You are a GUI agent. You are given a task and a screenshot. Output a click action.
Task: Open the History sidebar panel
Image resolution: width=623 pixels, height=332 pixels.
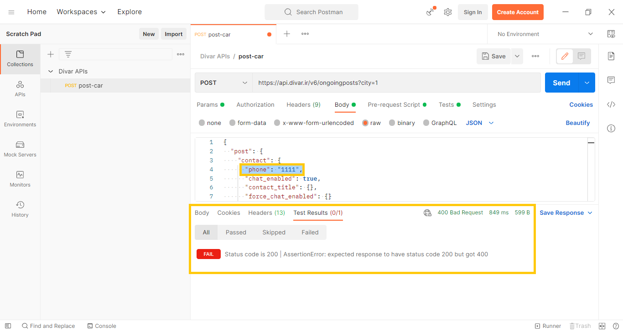click(20, 209)
